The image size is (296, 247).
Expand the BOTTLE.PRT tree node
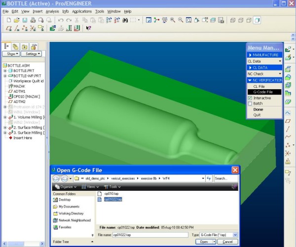(5, 71)
